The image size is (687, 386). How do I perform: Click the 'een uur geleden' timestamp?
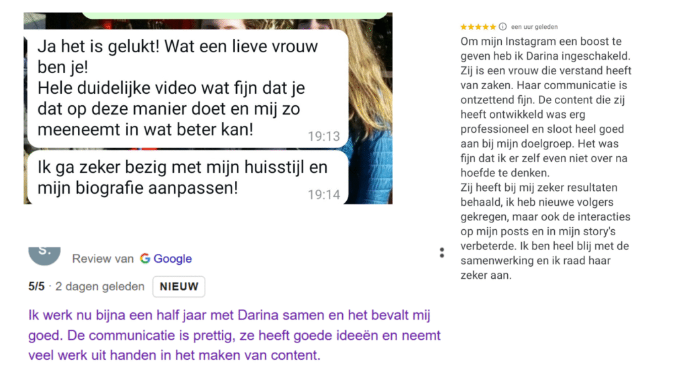(x=534, y=27)
